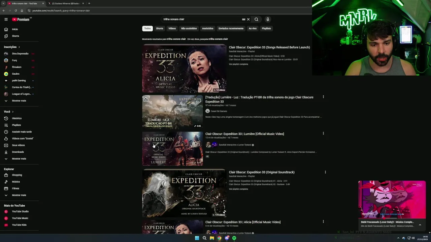Viewport: 431px width, 242px height.
Task: Select the Não assistidos filter chip
Action: [x=189, y=29]
